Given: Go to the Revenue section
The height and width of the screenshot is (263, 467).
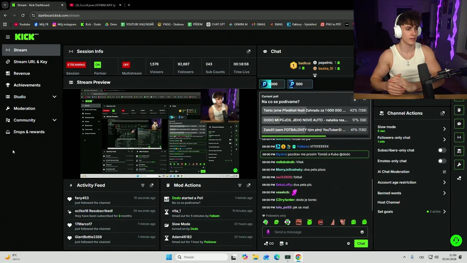Looking at the screenshot, I should pos(31,73).
